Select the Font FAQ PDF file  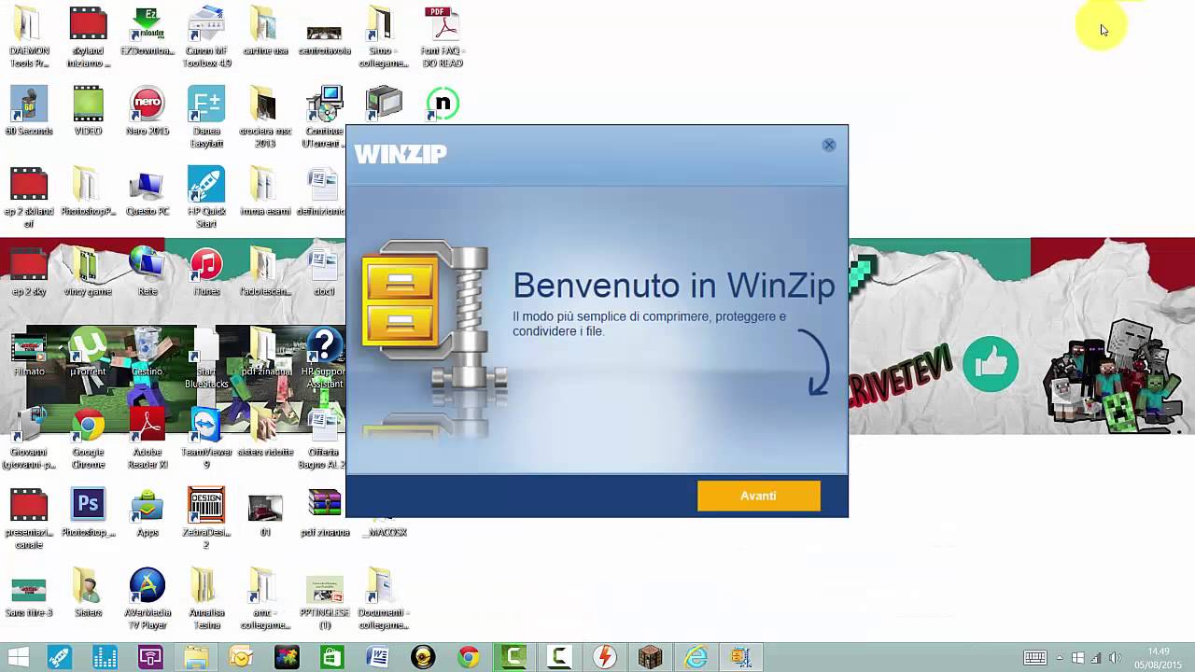tap(442, 36)
